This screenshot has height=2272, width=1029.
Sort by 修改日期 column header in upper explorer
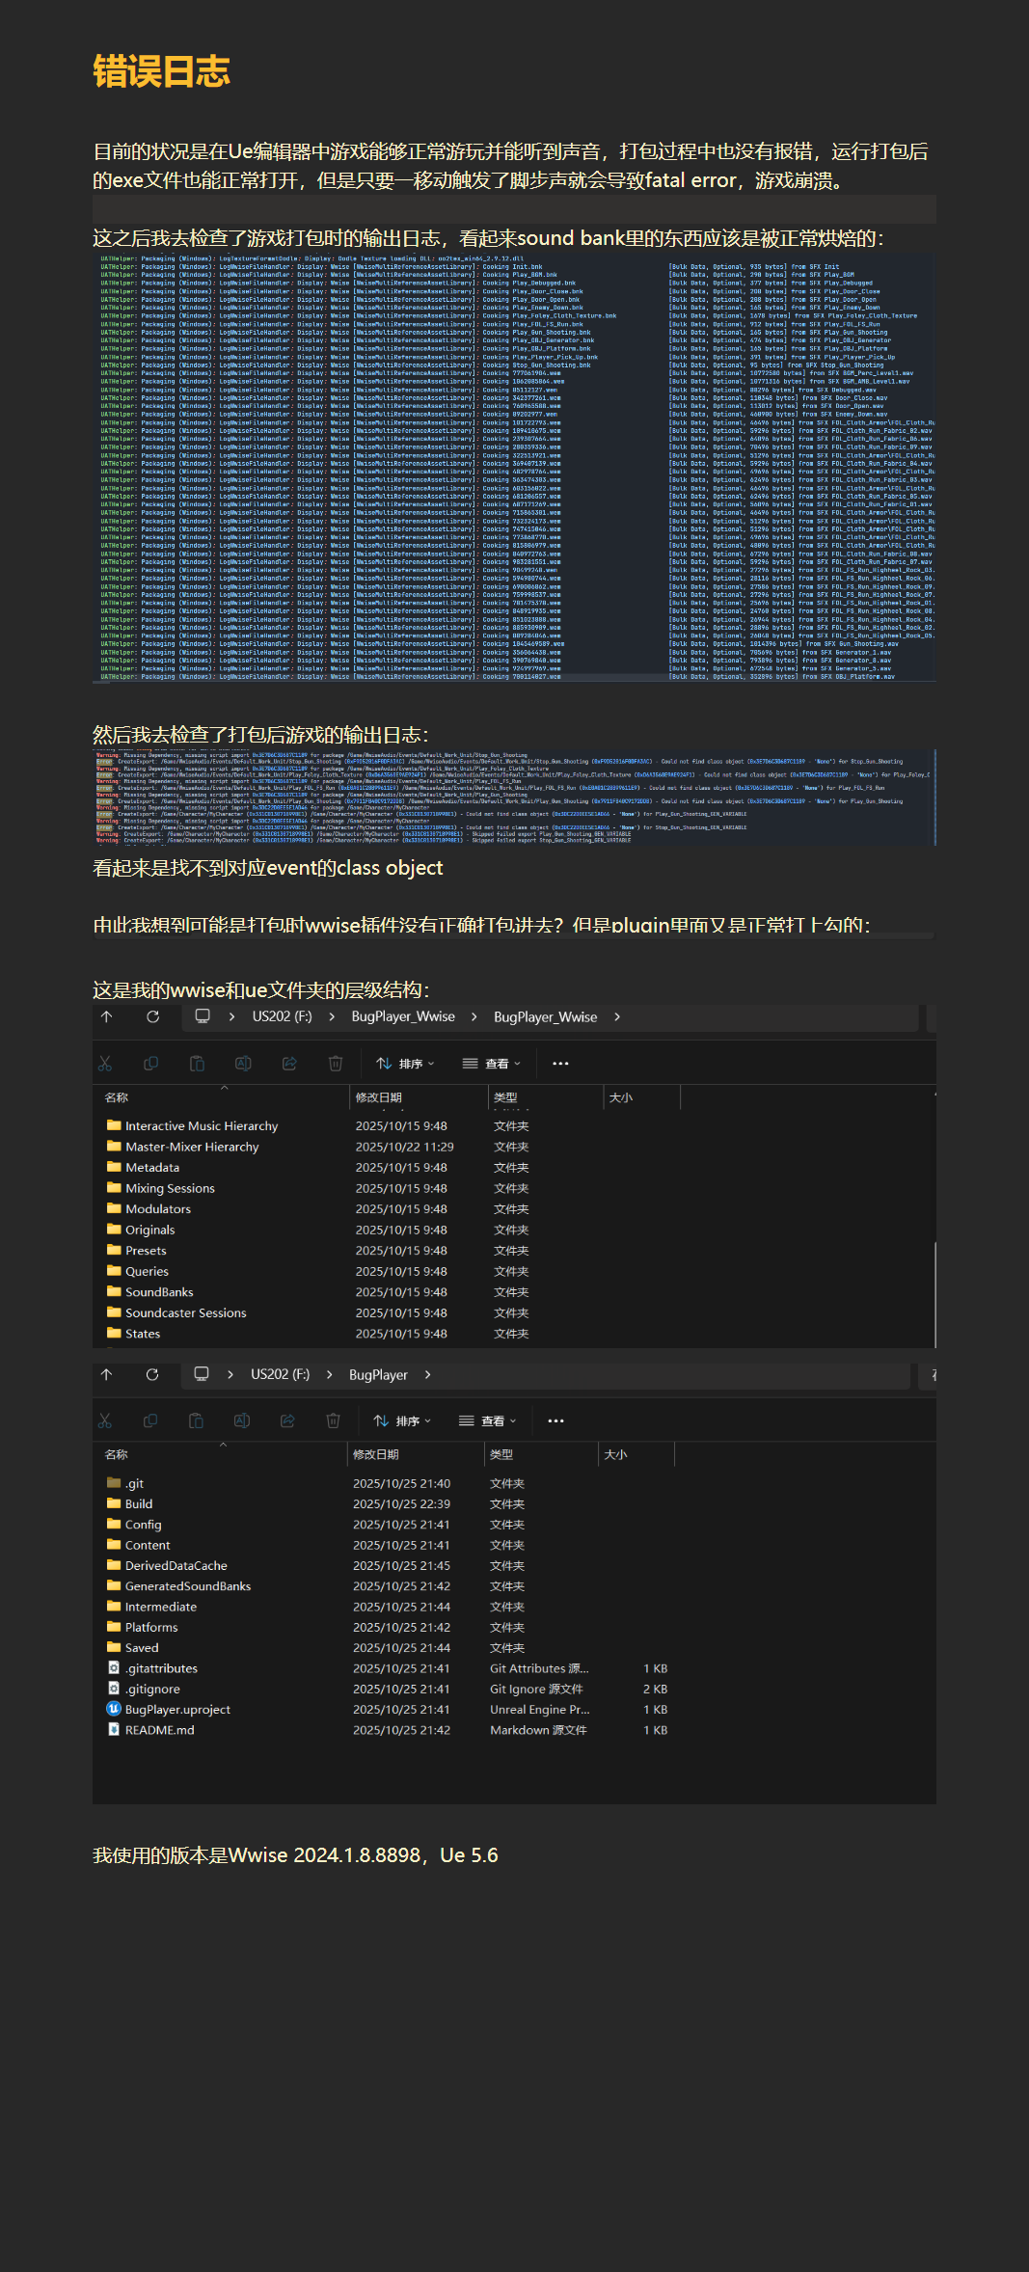(379, 1097)
